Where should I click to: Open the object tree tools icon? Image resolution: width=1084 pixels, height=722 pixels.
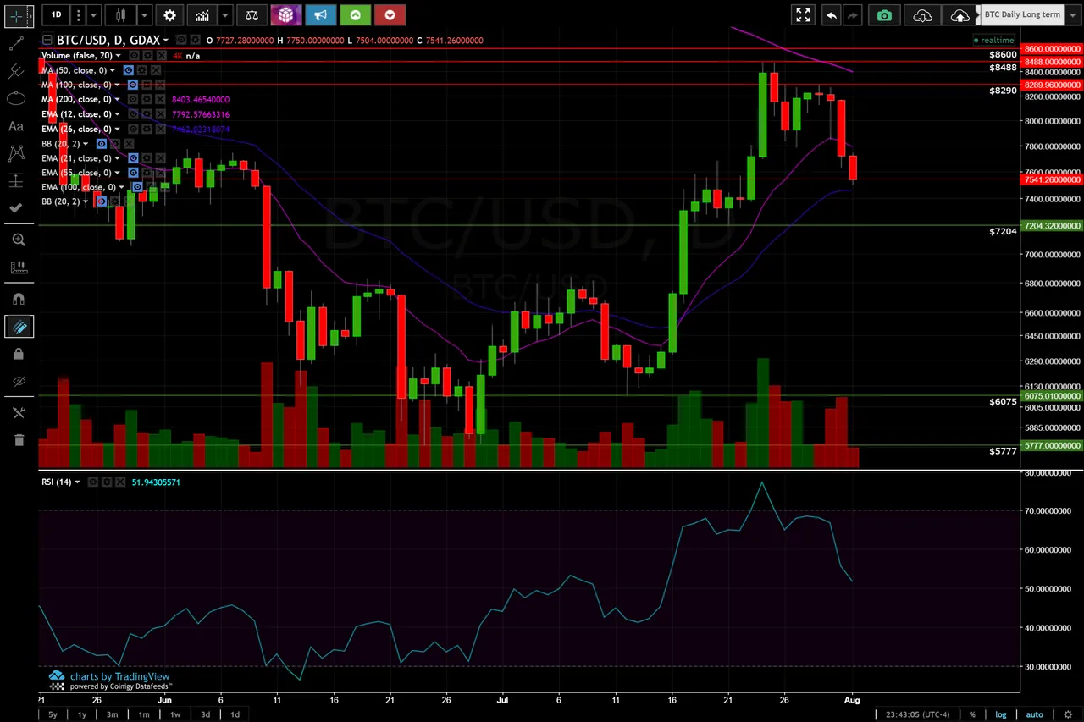coord(18,412)
